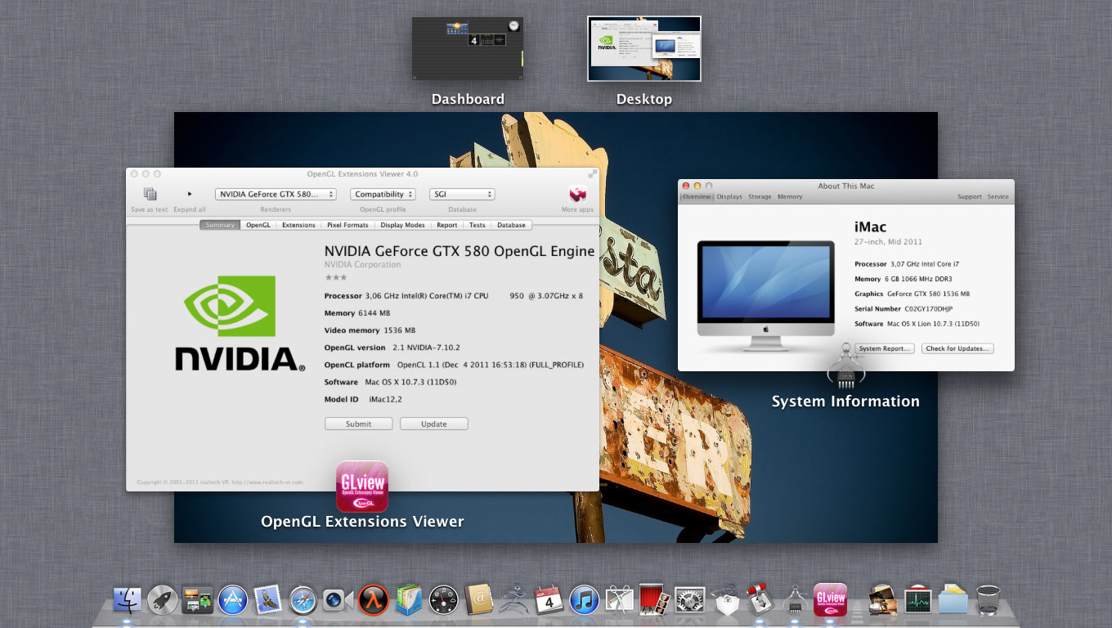Select the Dashboard space thumbnail
This screenshot has width=1112, height=628.
point(468,49)
